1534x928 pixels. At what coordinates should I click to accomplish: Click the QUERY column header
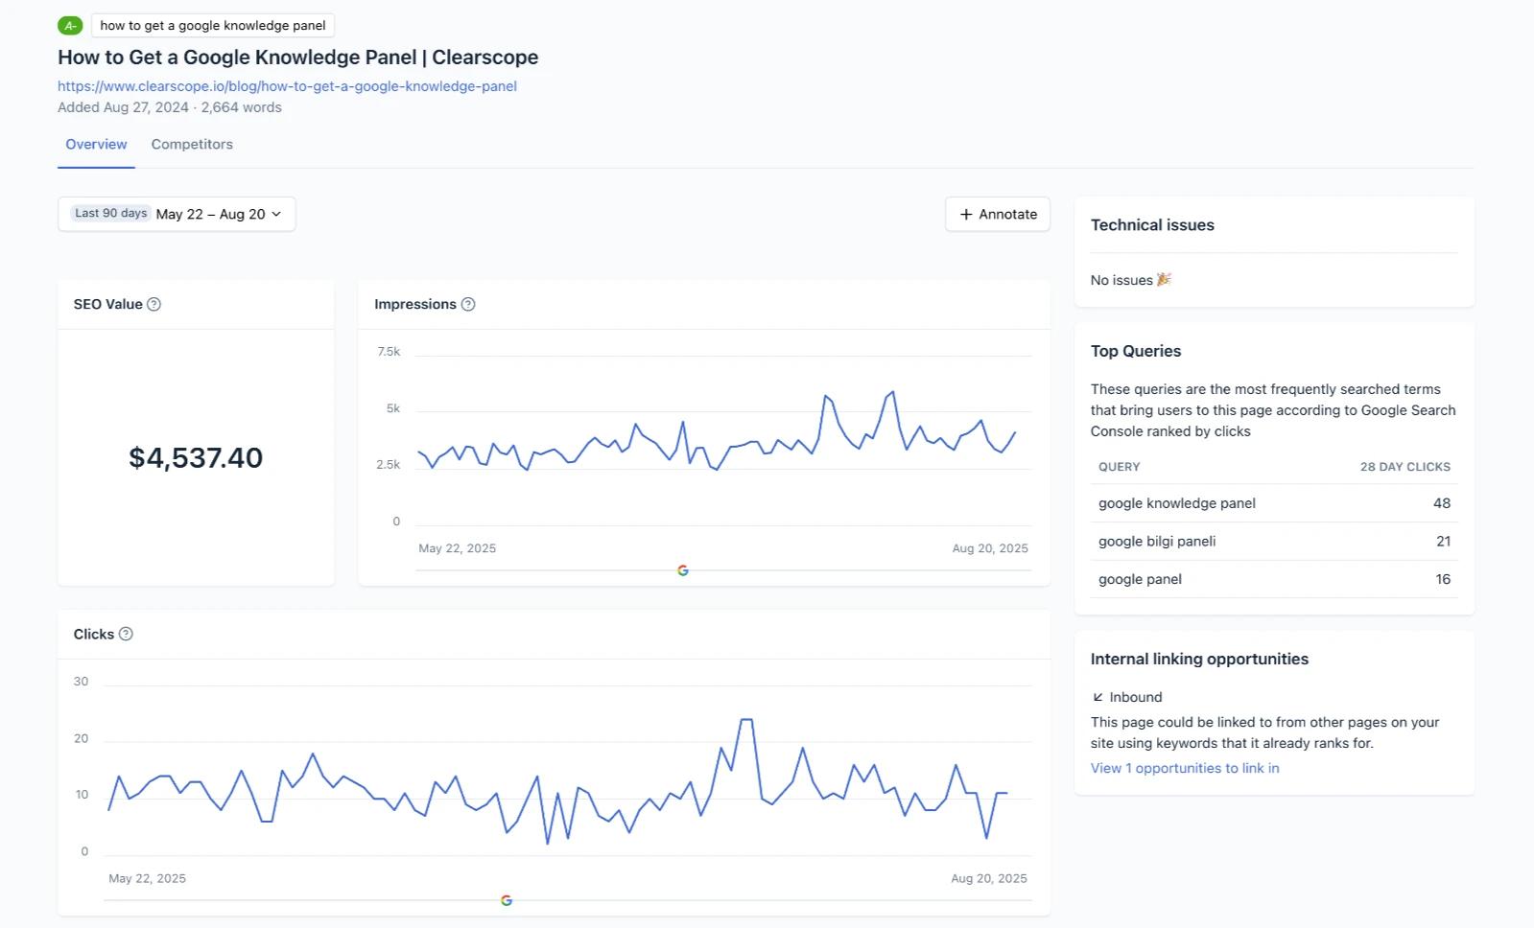click(x=1120, y=467)
